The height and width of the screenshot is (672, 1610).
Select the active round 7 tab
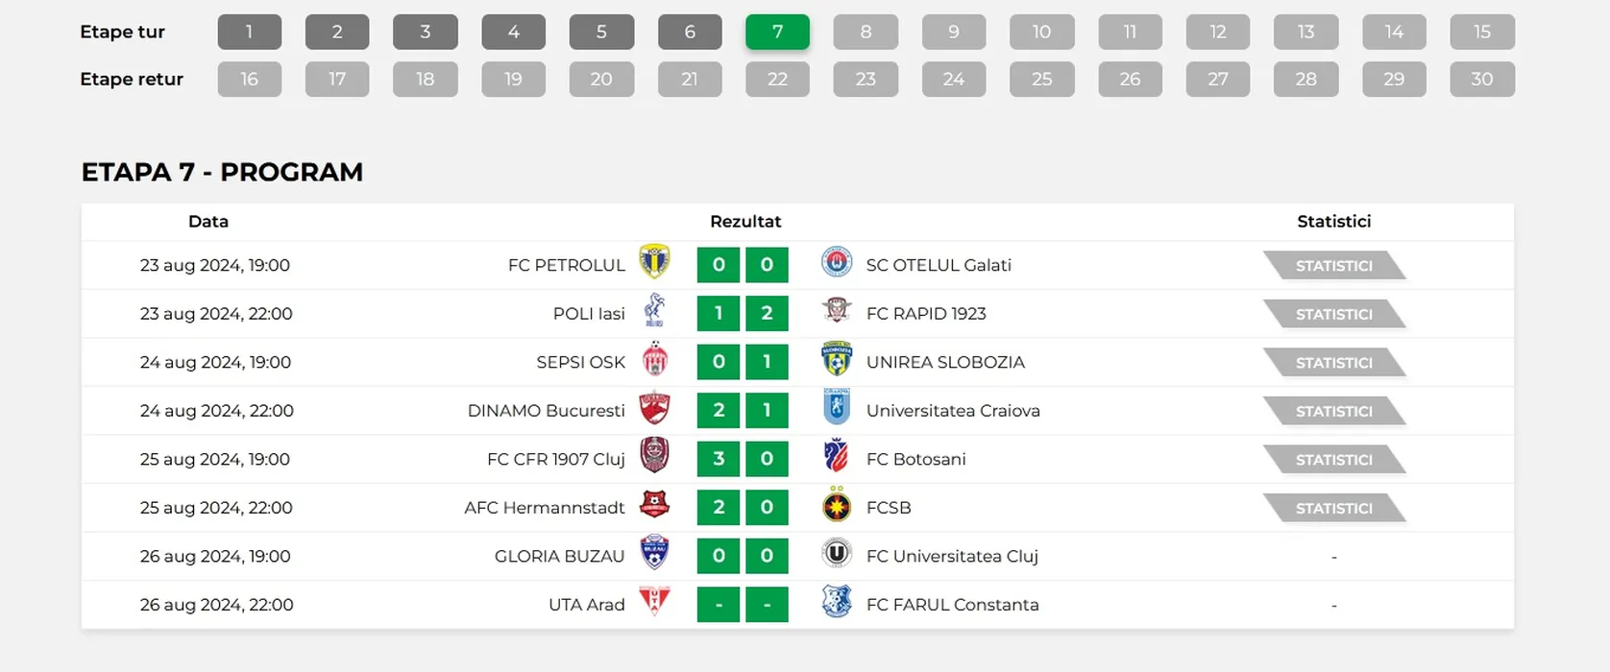click(x=777, y=32)
